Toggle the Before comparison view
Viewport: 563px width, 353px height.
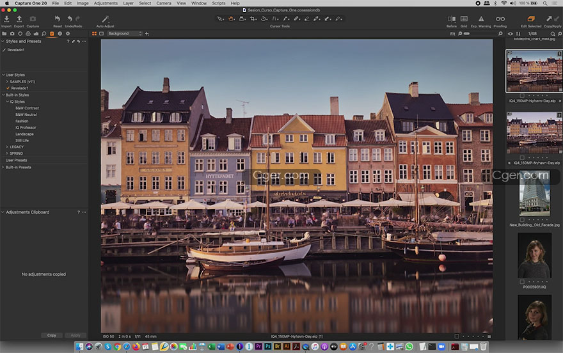[x=451, y=19]
